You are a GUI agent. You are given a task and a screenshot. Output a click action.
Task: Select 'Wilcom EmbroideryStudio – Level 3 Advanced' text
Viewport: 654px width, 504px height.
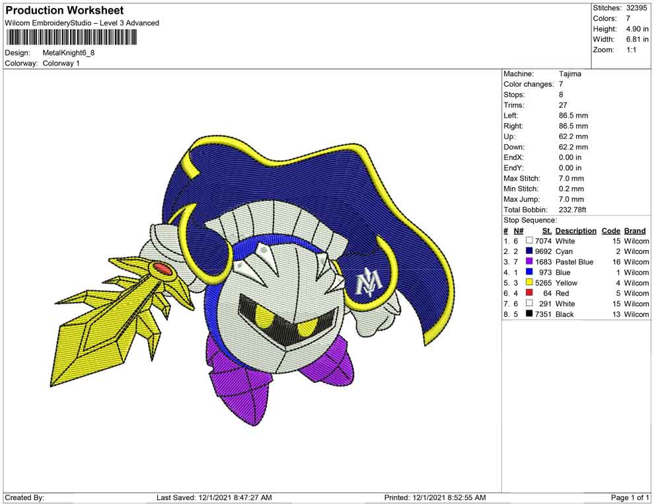pos(82,23)
